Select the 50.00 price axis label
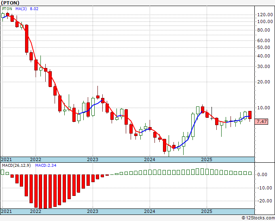 (x=263, y=47)
